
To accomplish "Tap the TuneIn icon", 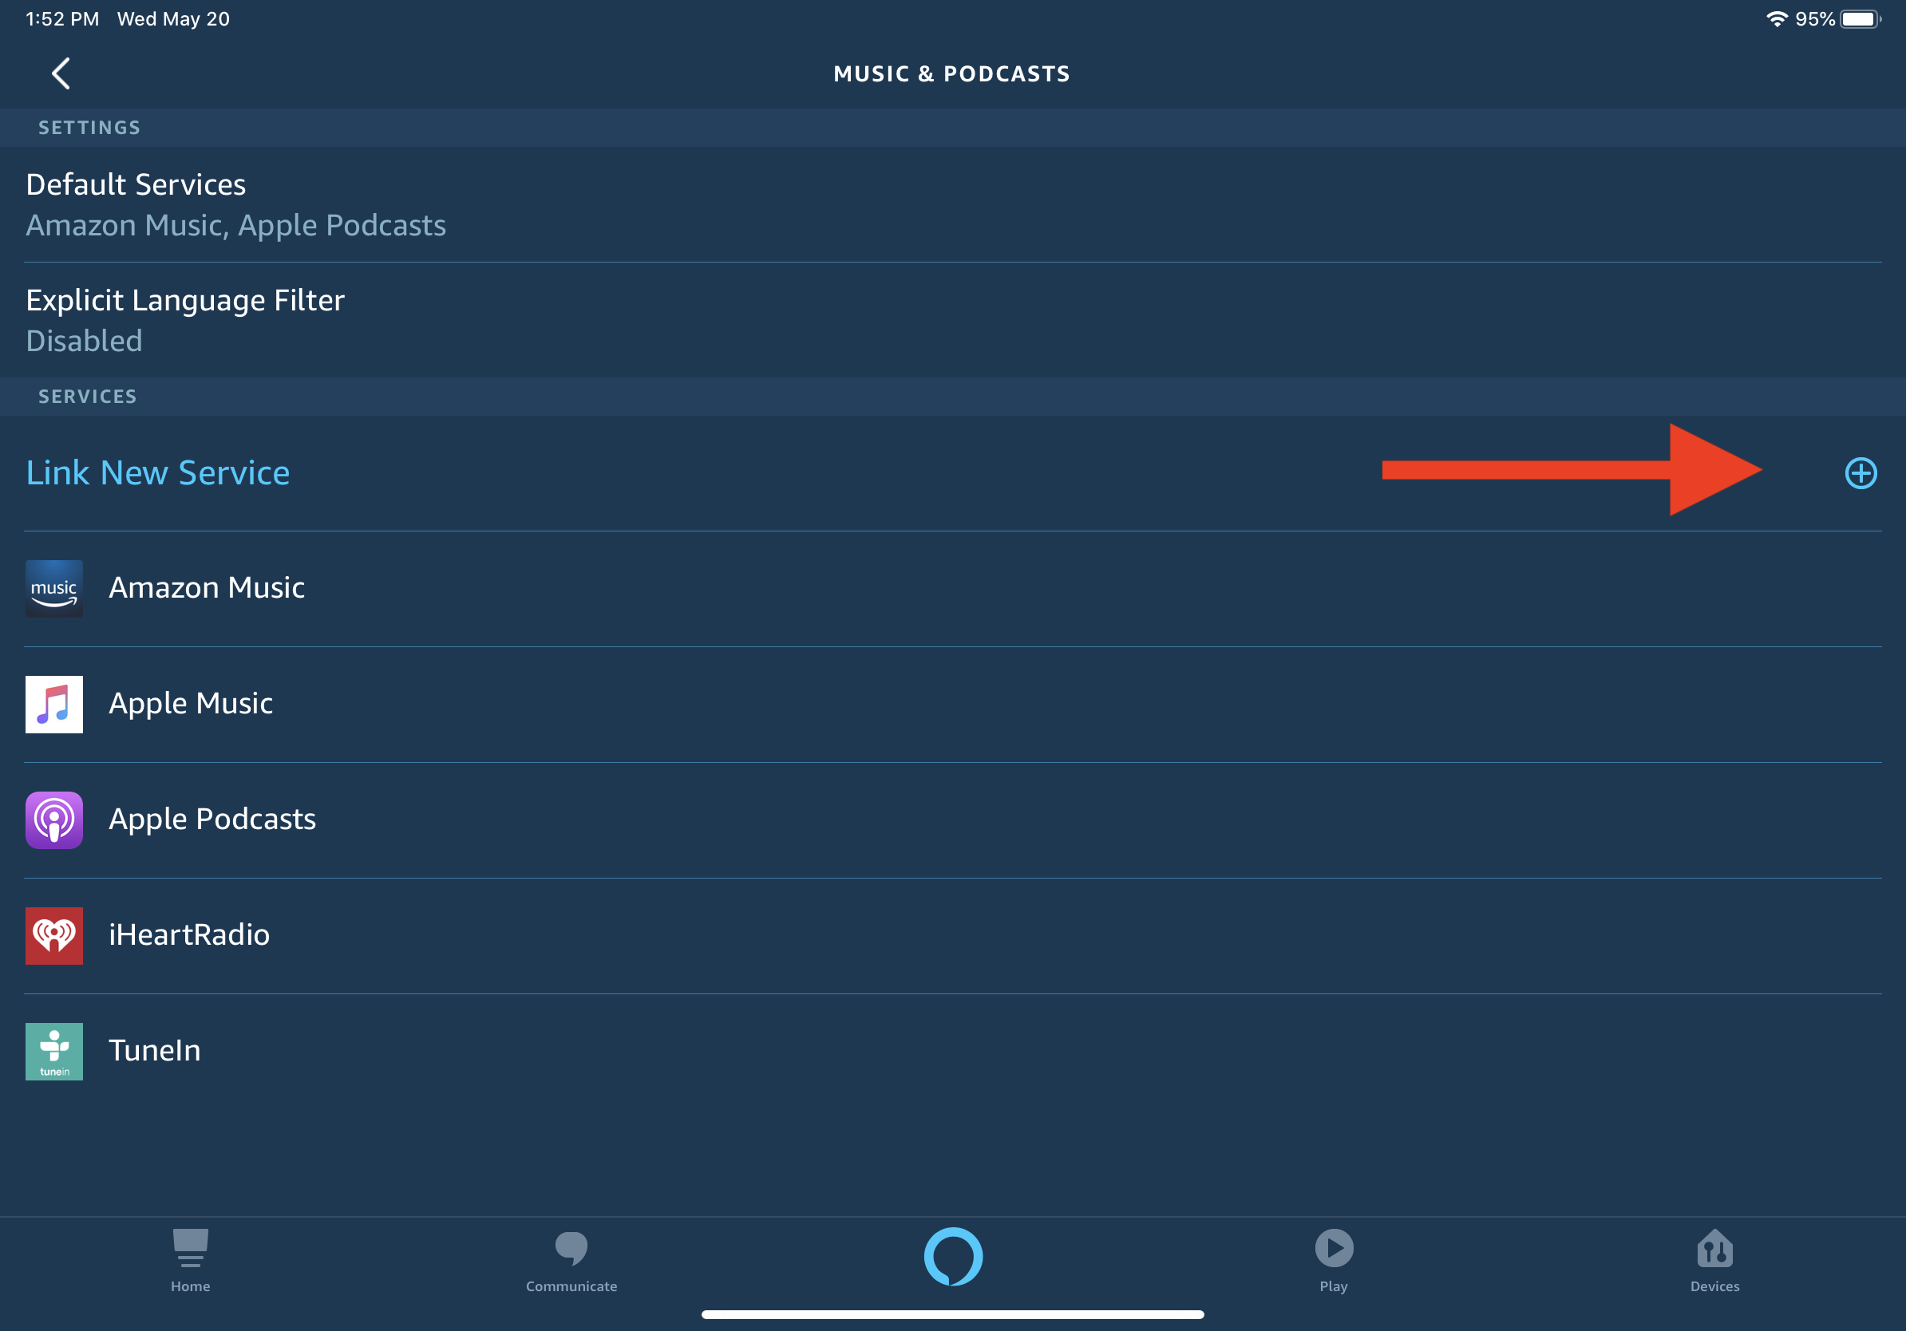I will coord(55,1049).
